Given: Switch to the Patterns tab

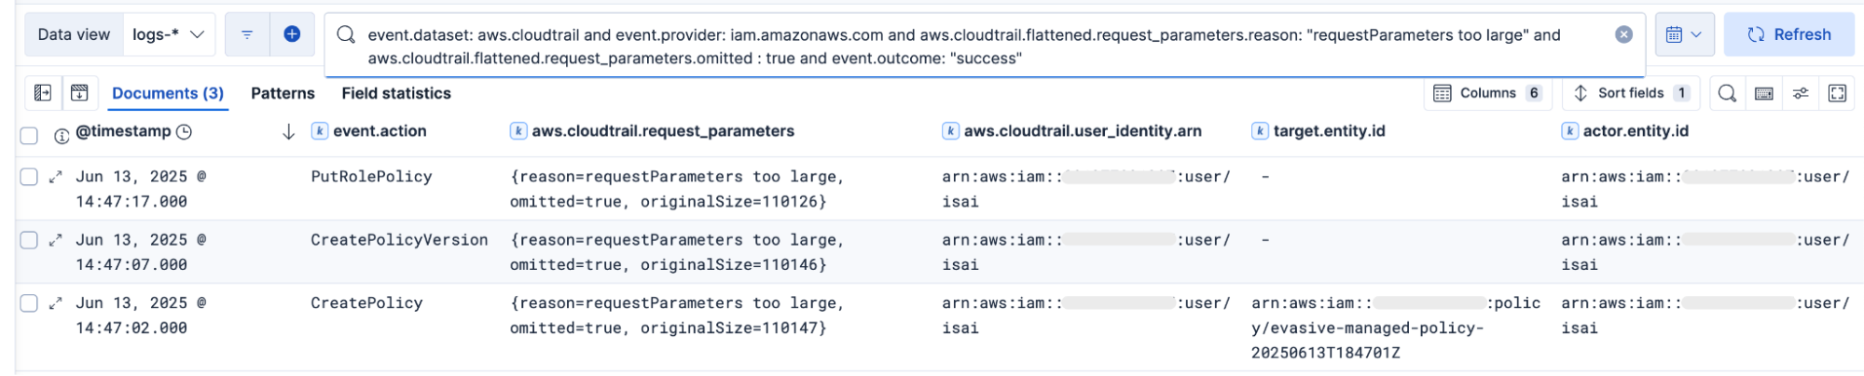Looking at the screenshot, I should point(283,93).
